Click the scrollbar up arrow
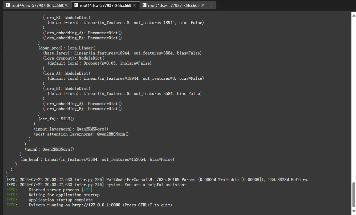 coord(354,15)
